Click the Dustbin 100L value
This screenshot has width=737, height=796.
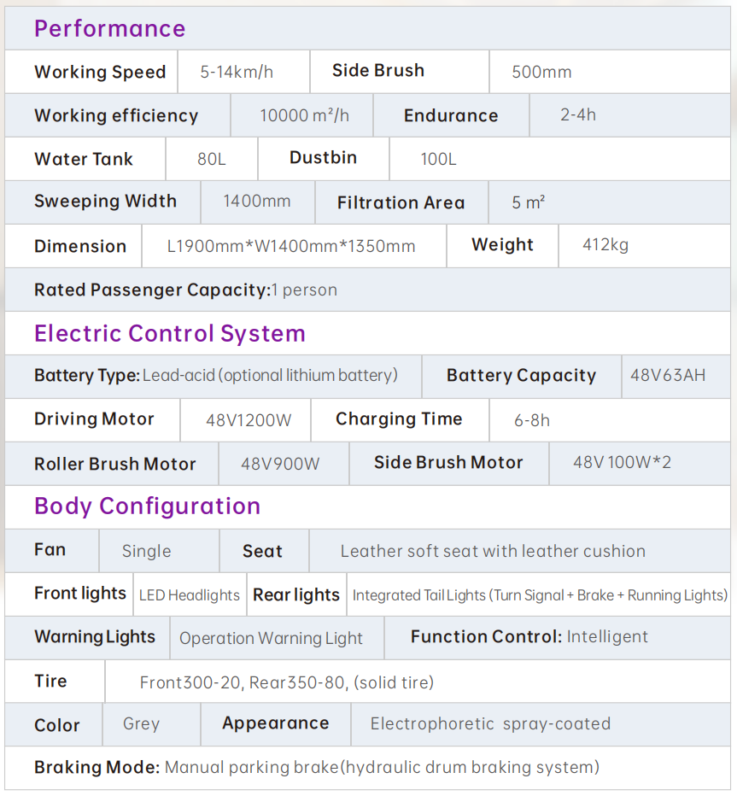pyautogui.click(x=438, y=159)
